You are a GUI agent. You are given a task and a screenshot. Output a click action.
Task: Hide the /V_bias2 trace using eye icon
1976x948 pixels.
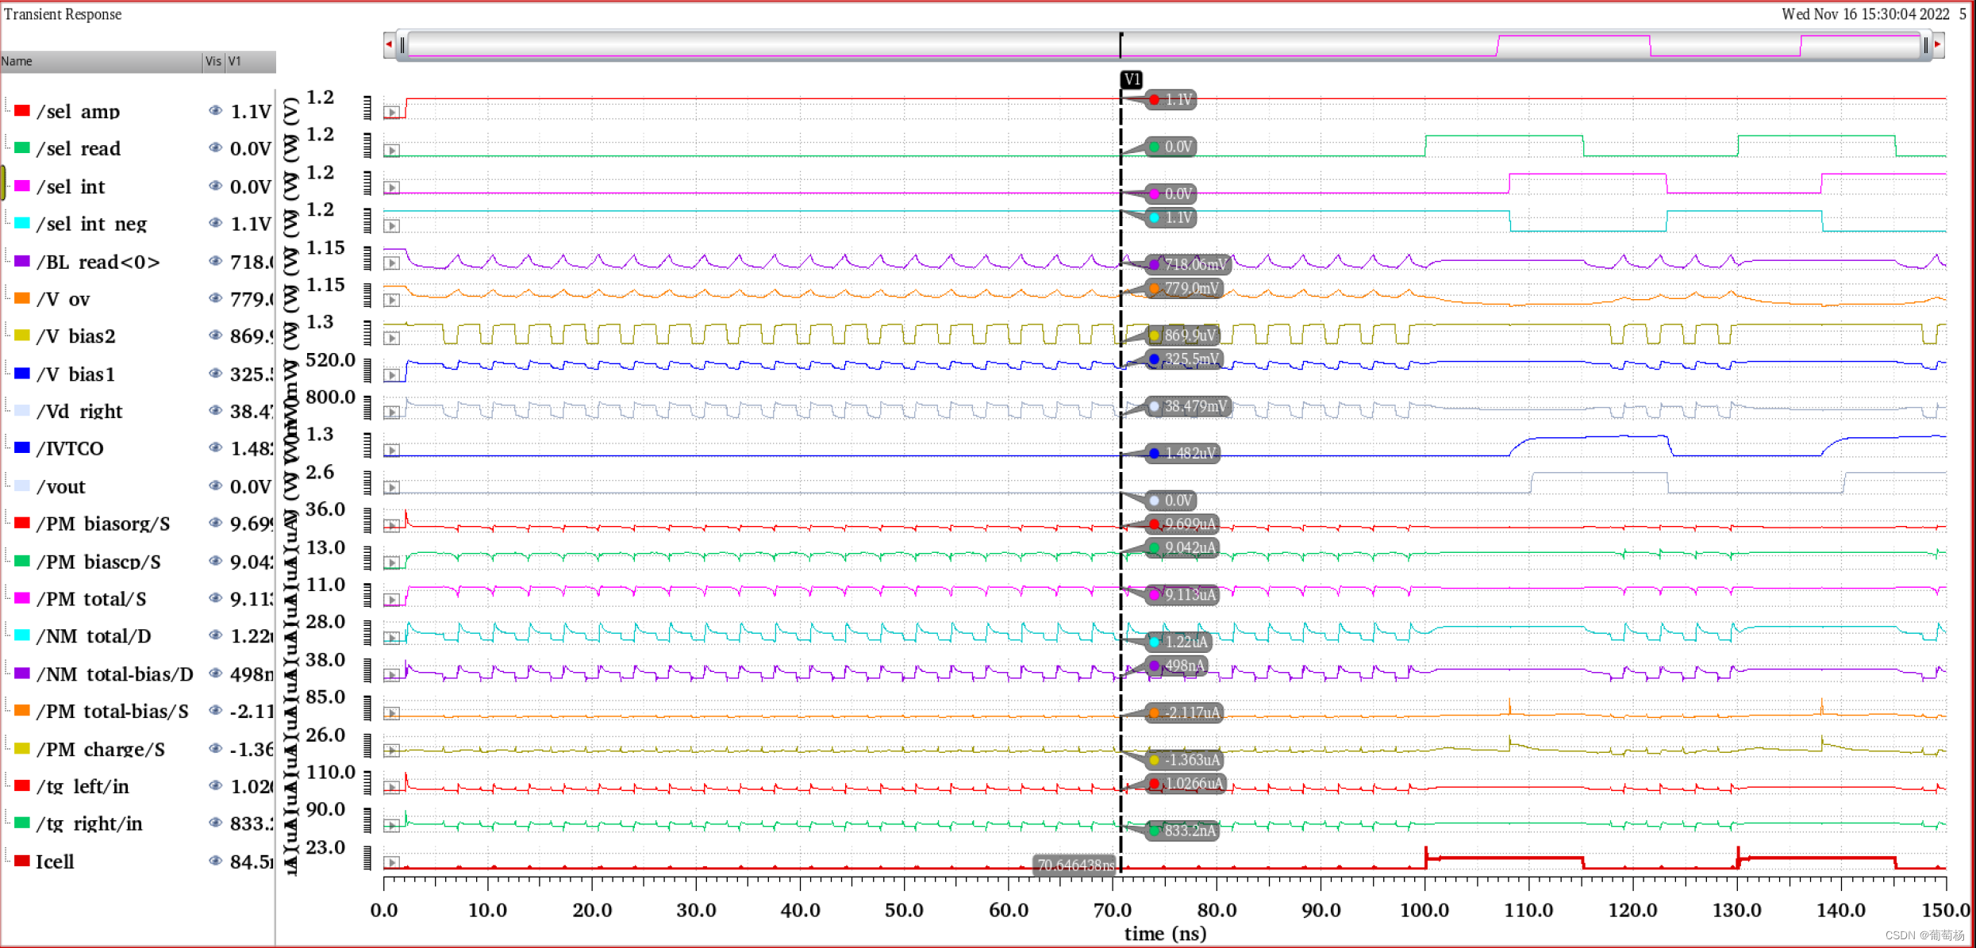pyautogui.click(x=215, y=336)
